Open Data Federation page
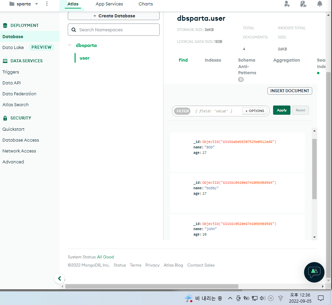 pyautogui.click(x=19, y=94)
